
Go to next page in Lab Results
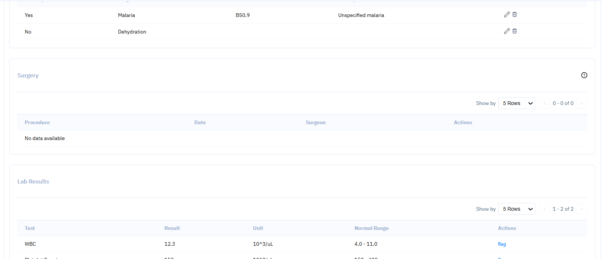coord(582,209)
